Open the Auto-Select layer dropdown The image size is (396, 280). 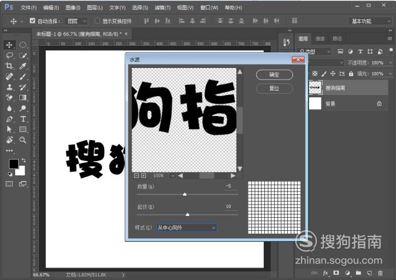76,21
